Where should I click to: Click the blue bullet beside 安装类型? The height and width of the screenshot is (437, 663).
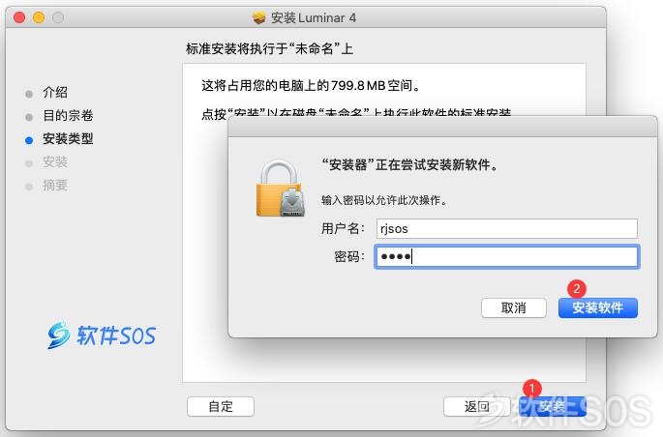pos(29,140)
